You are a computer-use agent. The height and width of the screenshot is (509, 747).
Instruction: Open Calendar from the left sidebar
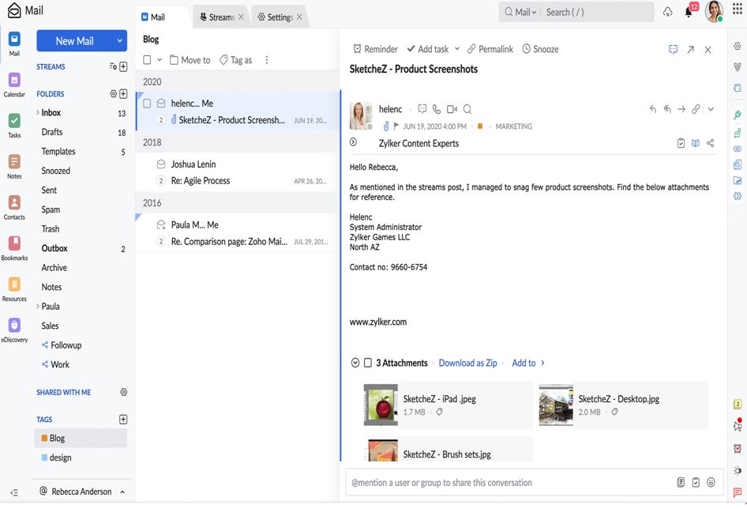(x=14, y=82)
